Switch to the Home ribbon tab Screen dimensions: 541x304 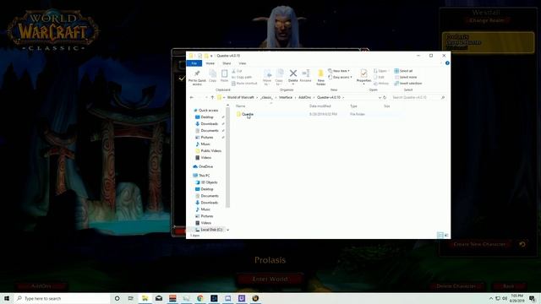(210, 63)
